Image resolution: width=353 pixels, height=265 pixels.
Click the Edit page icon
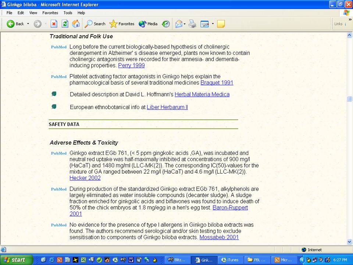(x=204, y=24)
